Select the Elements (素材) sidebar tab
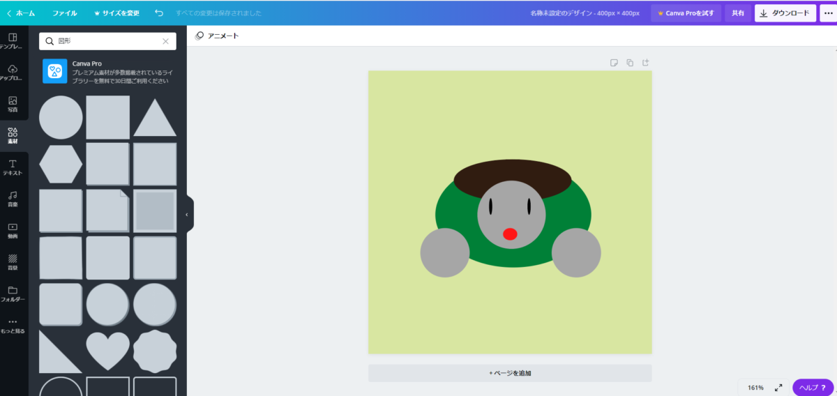Image resolution: width=837 pixels, height=396 pixels. click(13, 136)
